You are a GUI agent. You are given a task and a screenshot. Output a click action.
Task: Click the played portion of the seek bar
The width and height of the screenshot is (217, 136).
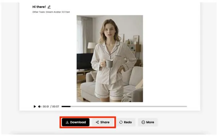[66, 106]
